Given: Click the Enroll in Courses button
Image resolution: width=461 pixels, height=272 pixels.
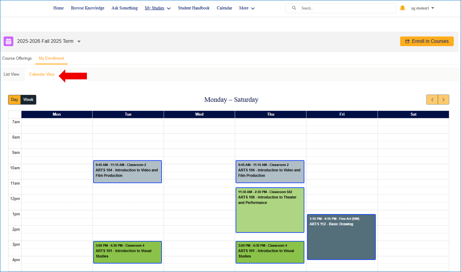Looking at the screenshot, I should click(x=426, y=41).
